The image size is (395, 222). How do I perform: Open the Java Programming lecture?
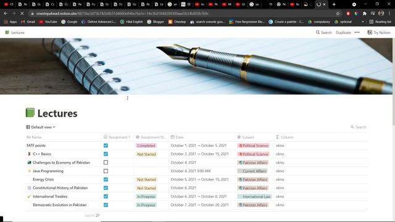click(x=48, y=171)
